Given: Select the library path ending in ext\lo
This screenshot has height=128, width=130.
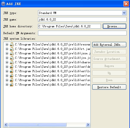Looking at the screenshot, I should (52, 71).
